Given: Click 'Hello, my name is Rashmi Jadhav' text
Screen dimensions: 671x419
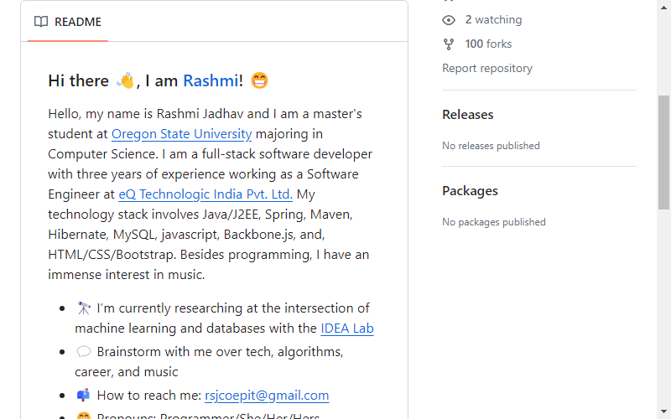Looking at the screenshot, I should [146, 114].
